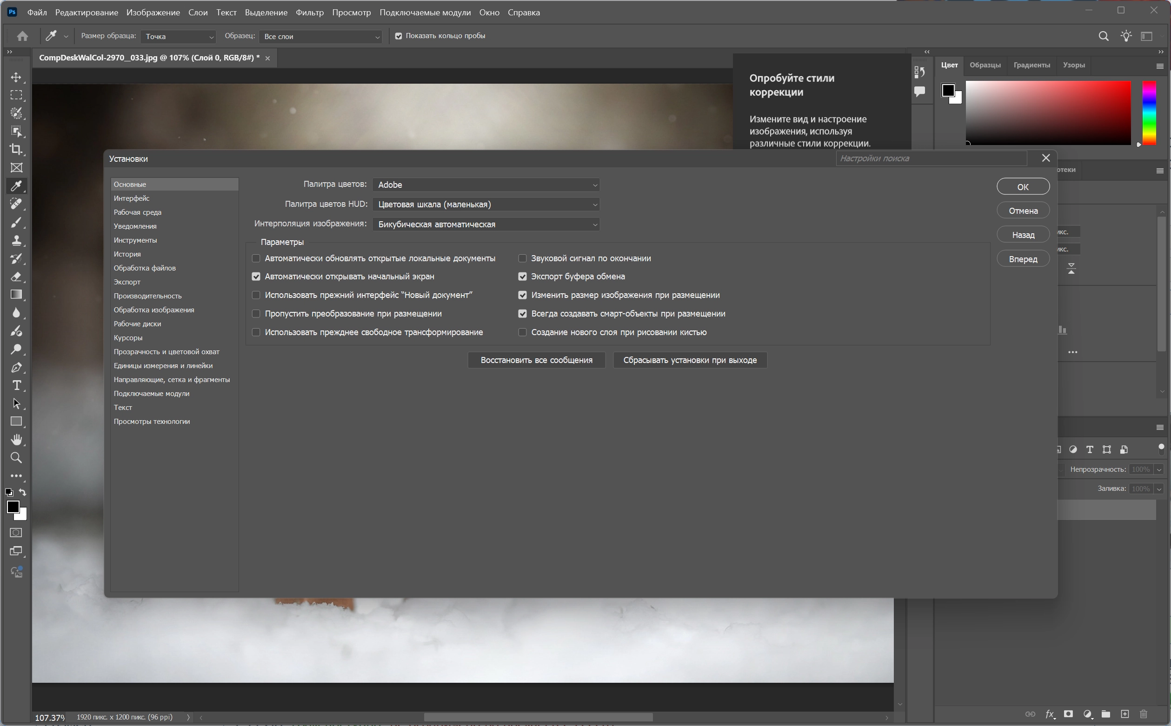The image size is (1171, 726).
Task: Select the Eraser tool
Action: [x=16, y=277]
